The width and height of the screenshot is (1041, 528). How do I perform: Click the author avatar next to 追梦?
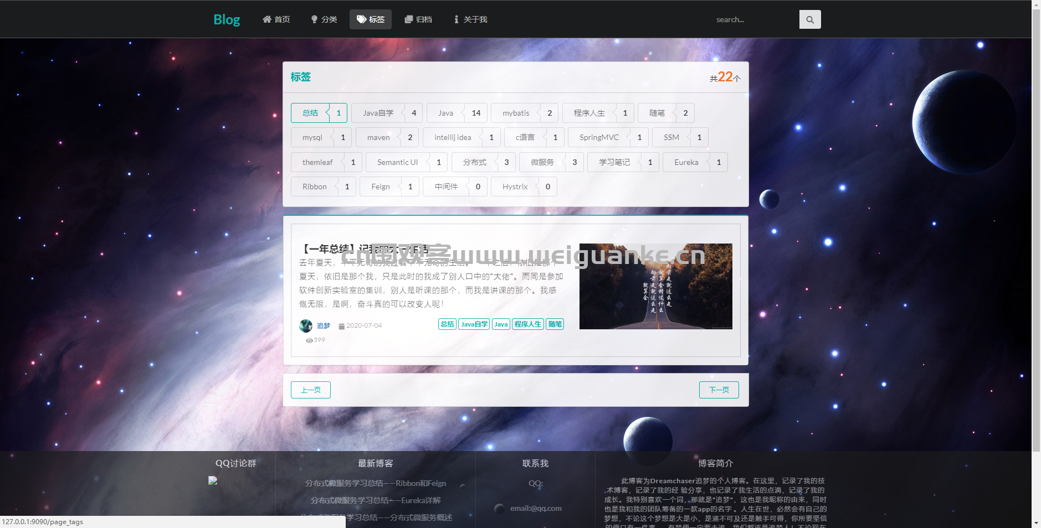(x=305, y=326)
